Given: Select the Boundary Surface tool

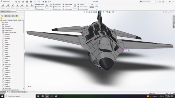Looking at the screenshot, I should point(22,7).
